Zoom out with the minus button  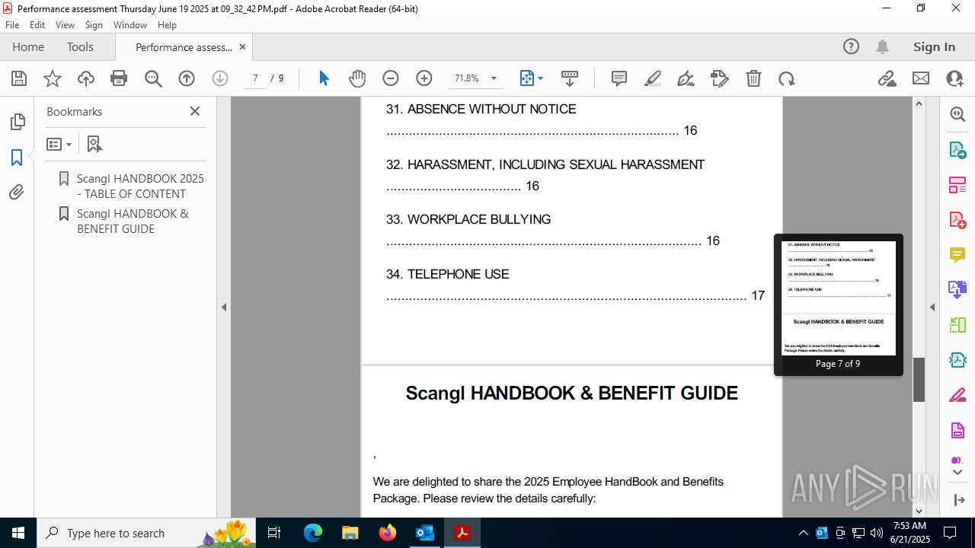[x=391, y=78]
